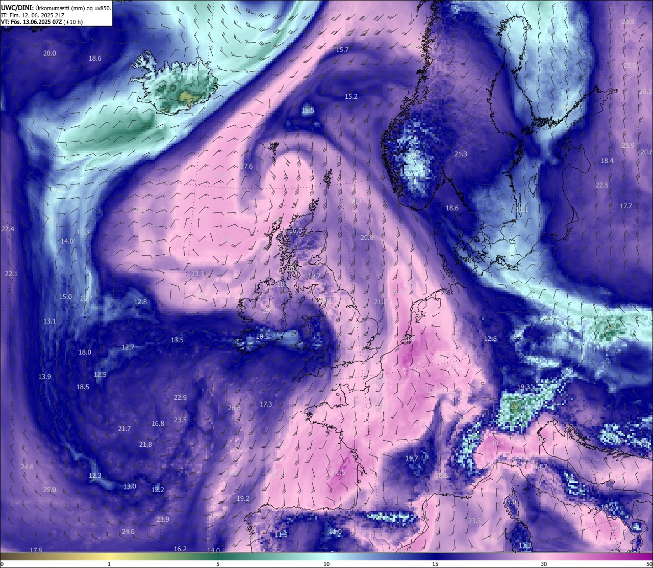Click the 22.1 value at the left edge
653x568 pixels.
pyautogui.click(x=11, y=274)
